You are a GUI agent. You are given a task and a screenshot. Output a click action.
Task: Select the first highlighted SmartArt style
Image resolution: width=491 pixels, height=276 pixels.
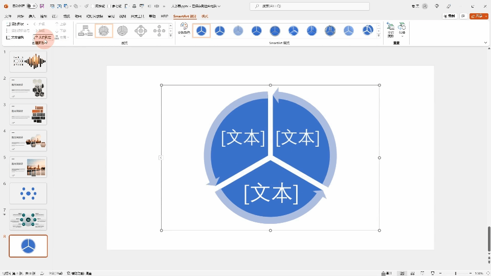pos(202,31)
